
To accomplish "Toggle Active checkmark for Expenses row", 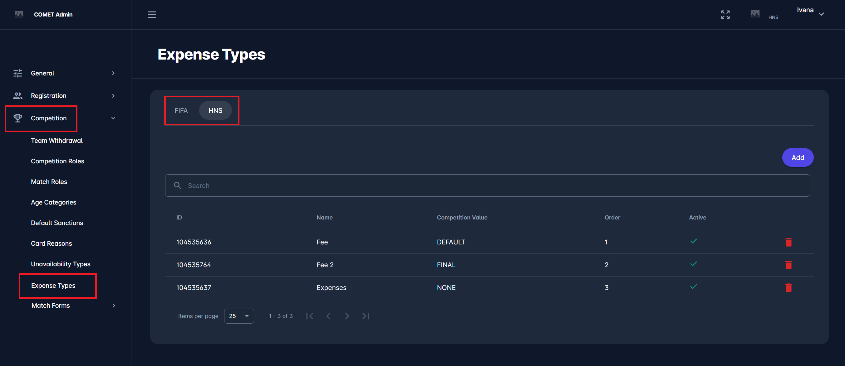I will click(694, 287).
